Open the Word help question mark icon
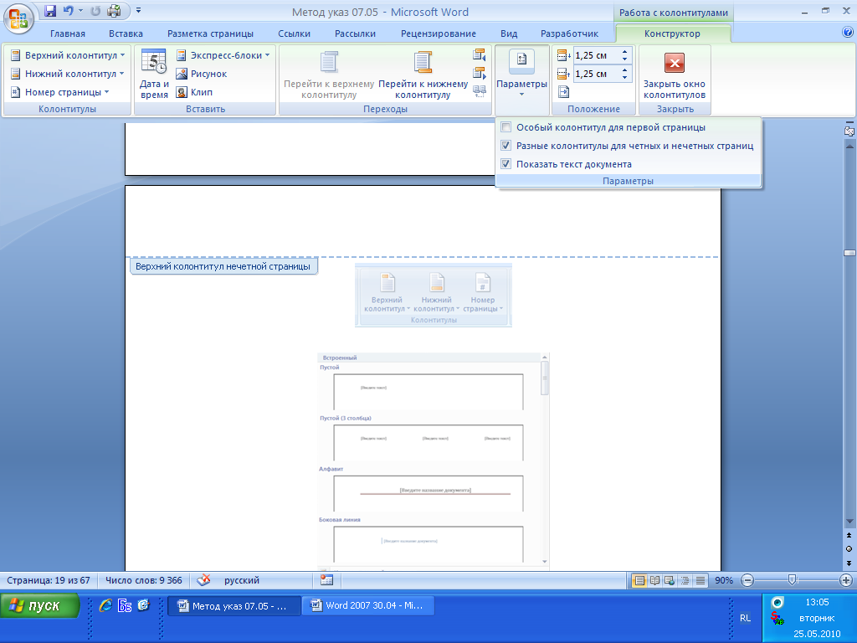This screenshot has height=643, width=857. pyautogui.click(x=848, y=33)
